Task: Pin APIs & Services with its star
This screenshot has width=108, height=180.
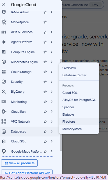Action: pyautogui.click(x=45, y=32)
